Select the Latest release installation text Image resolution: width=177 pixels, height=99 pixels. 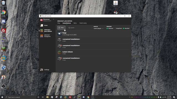(67, 52)
